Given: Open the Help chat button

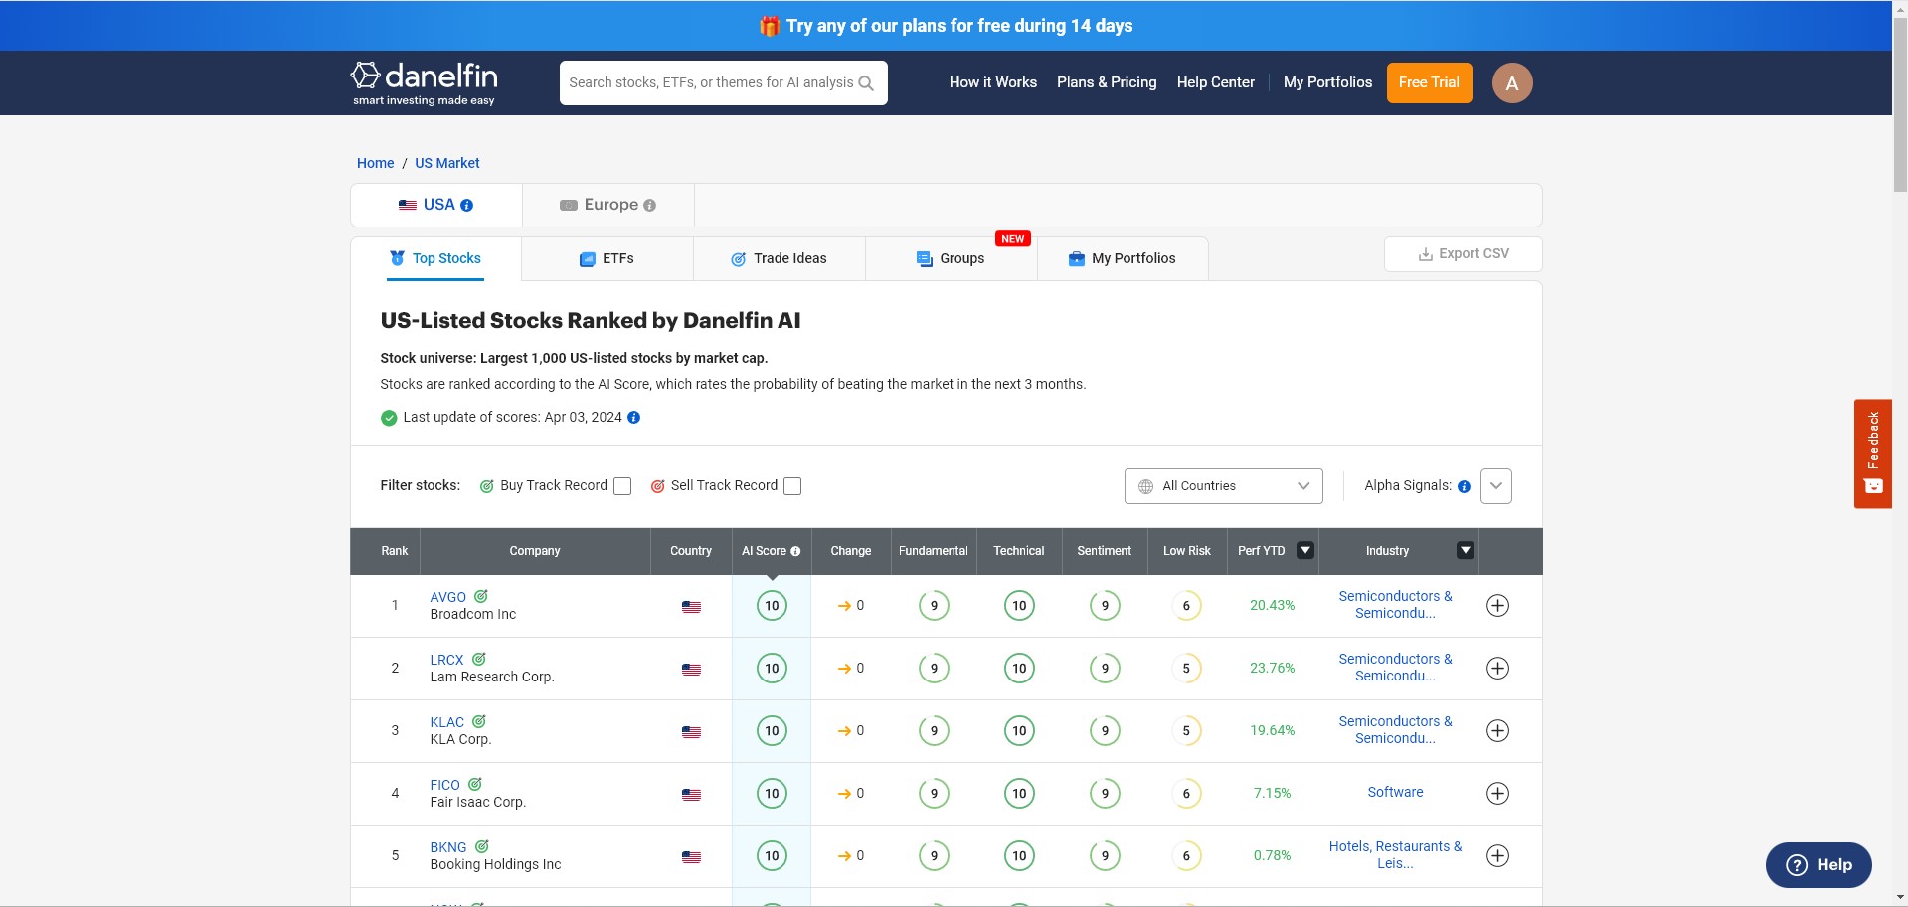Looking at the screenshot, I should 1819,865.
